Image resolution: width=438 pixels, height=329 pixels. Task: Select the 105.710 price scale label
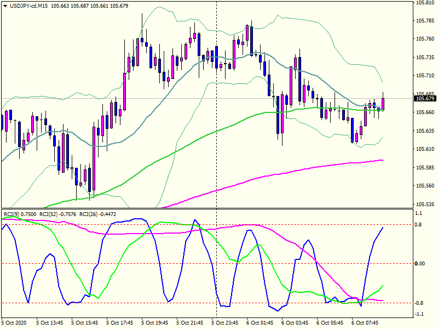[x=425, y=76]
